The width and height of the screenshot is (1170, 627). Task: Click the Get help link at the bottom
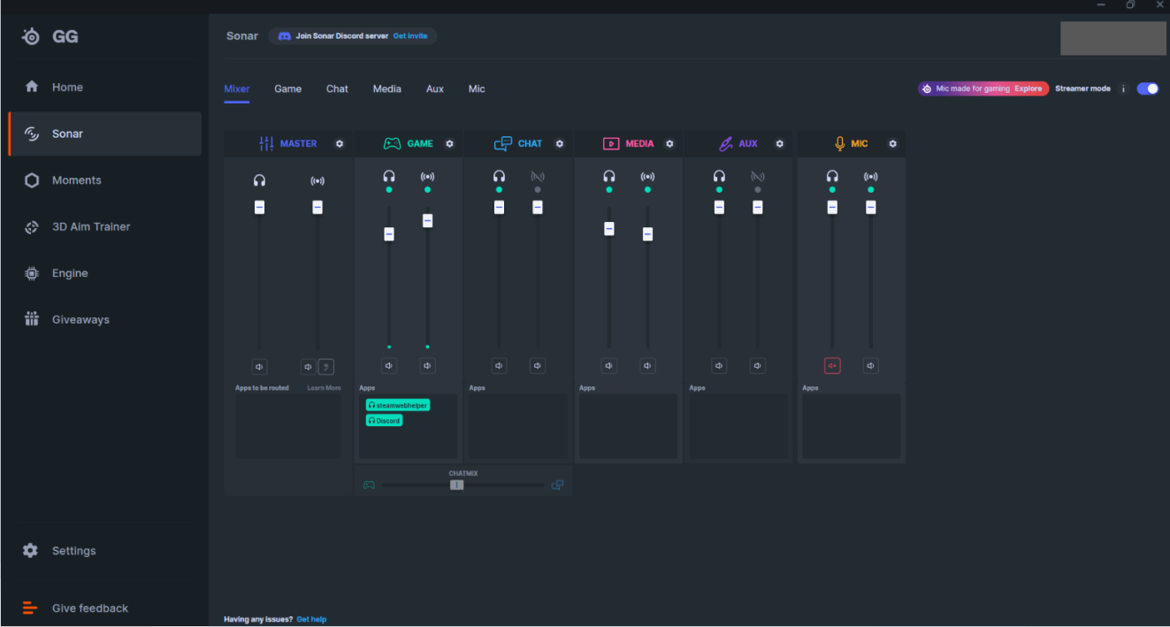[x=311, y=619]
